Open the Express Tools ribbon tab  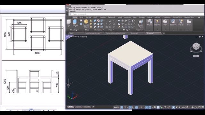[177, 17]
